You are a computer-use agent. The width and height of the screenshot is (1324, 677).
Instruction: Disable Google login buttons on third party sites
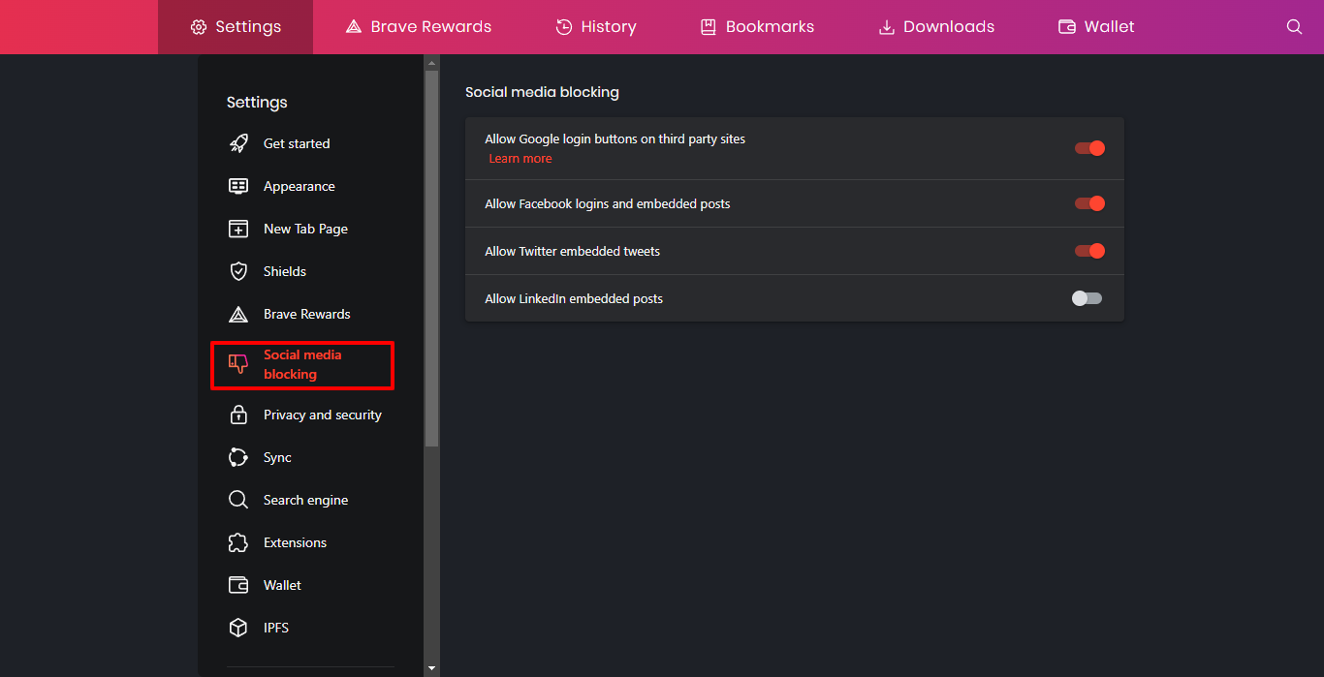[1088, 147]
